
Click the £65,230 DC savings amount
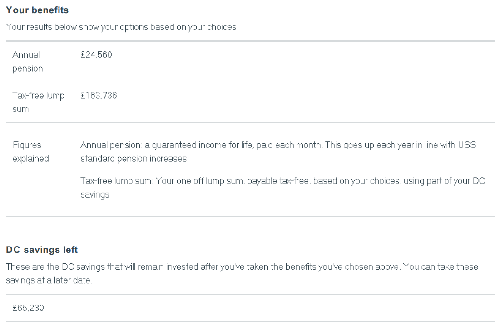click(28, 308)
